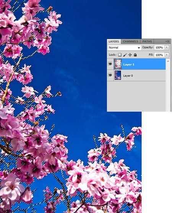The height and width of the screenshot is (213, 172).
Task: Select the Layer 0 name text
Action: (x=128, y=76)
